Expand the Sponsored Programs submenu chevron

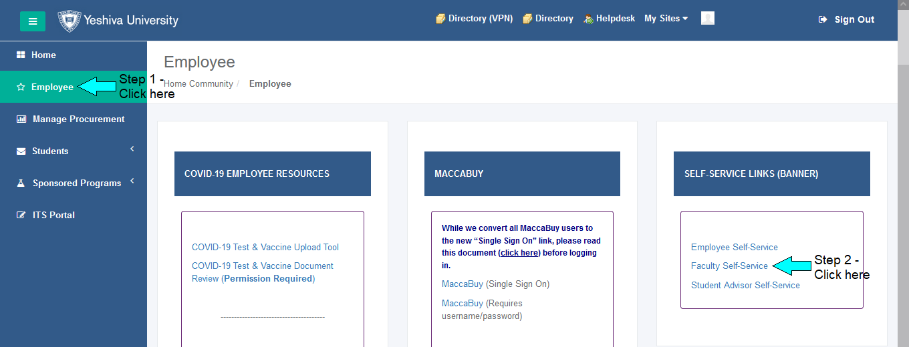(132, 181)
